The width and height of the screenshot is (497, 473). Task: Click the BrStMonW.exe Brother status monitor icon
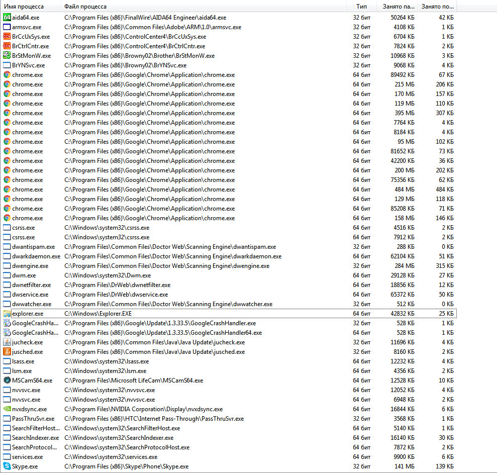7,56
